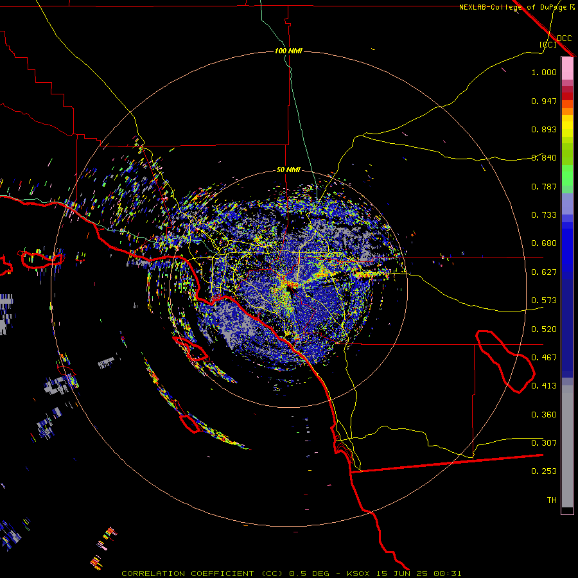Viewport: 578px width, 578px height.
Task: Click the DCC label above the color bar
Action: tap(564, 39)
